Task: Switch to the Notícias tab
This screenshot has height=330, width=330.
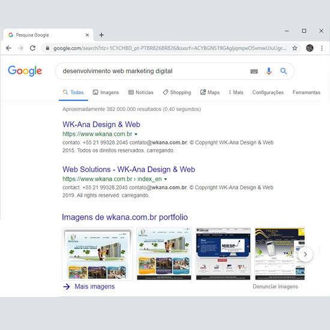Action: coord(141,92)
